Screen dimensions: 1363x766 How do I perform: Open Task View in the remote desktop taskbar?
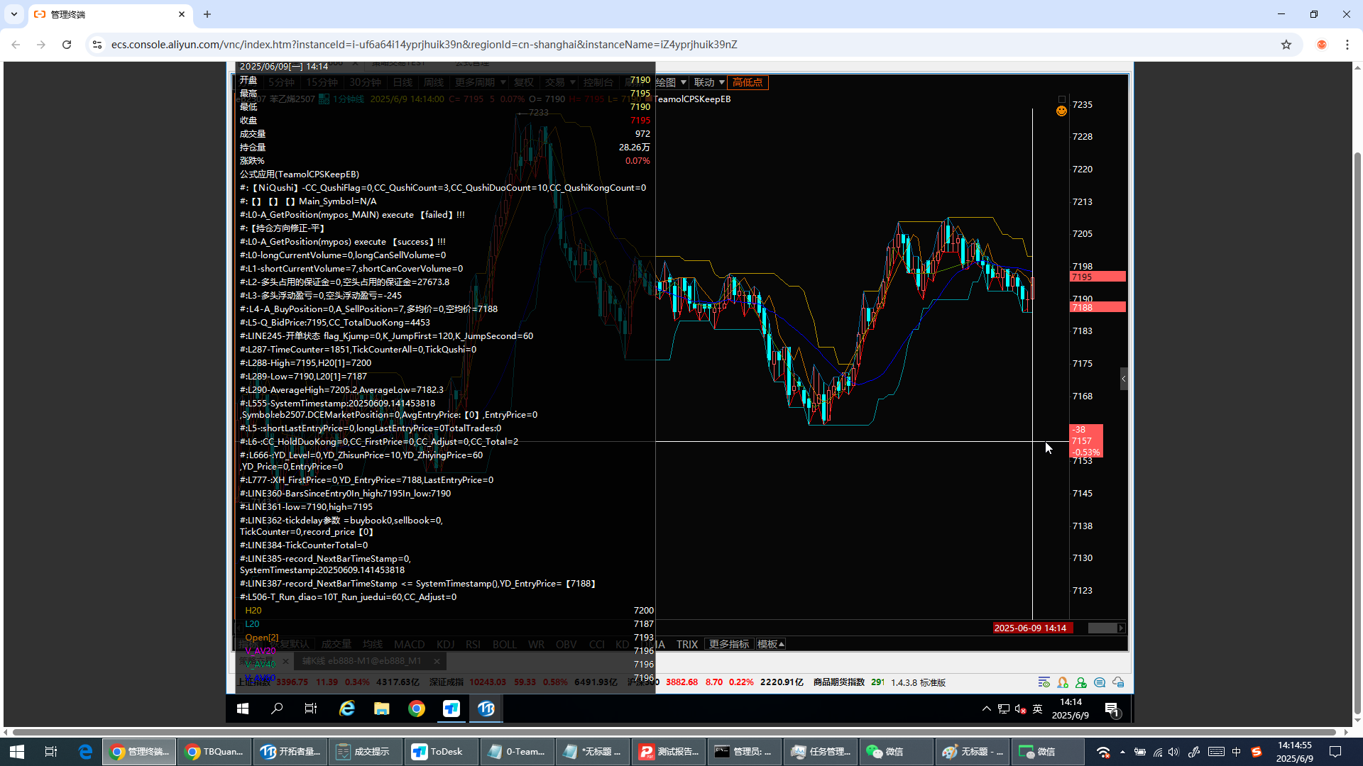point(311,709)
